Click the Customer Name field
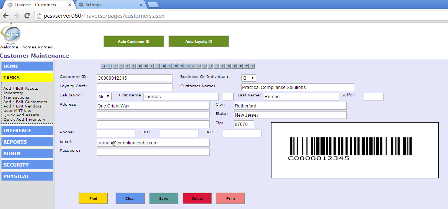 tap(298, 88)
